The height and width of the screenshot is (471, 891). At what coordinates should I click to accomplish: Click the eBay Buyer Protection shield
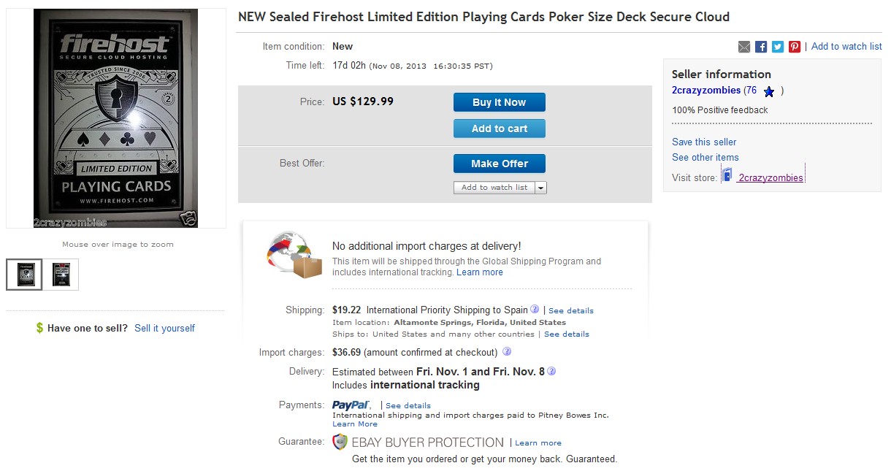340,442
